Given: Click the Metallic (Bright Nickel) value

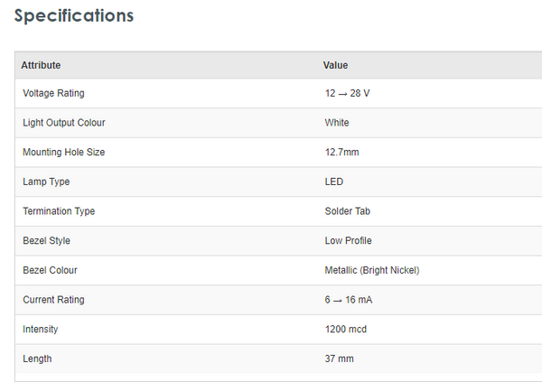Looking at the screenshot, I should (x=371, y=270).
